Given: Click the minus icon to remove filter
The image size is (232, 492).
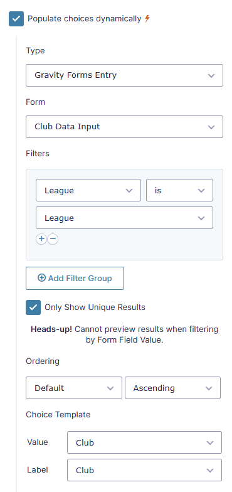Looking at the screenshot, I should coord(53,239).
